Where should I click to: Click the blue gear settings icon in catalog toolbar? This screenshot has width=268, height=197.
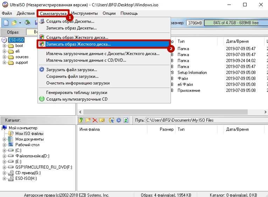click(119, 120)
